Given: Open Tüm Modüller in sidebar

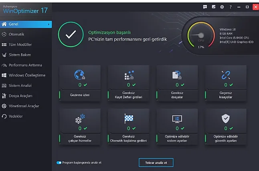Looking at the screenshot, I should (x=26, y=44).
